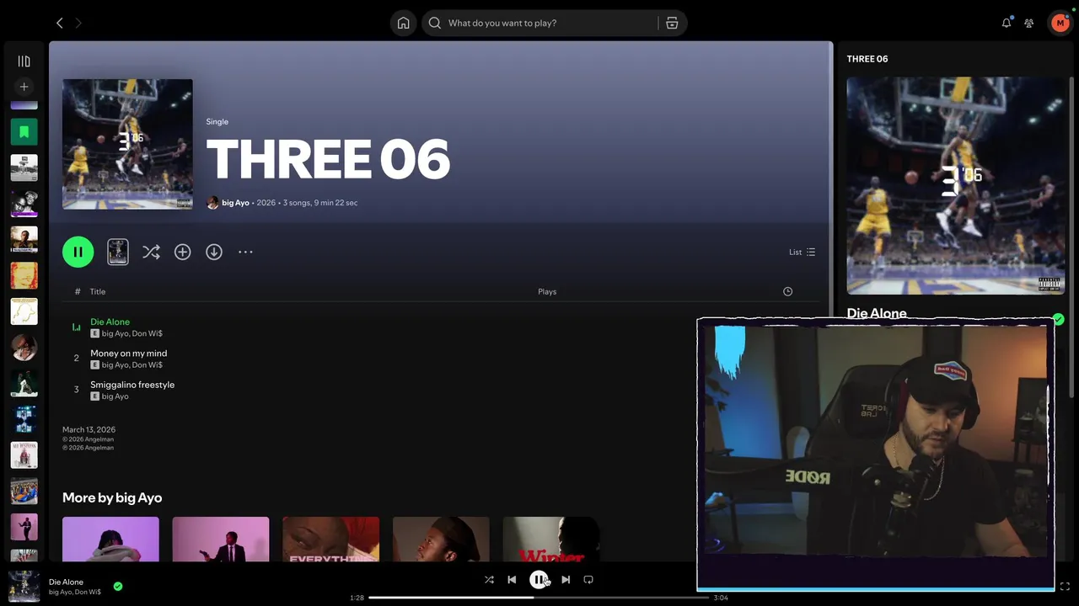Screen dimensions: 1079x606
Task: Open the Browse icon in search bar
Action: (672, 23)
